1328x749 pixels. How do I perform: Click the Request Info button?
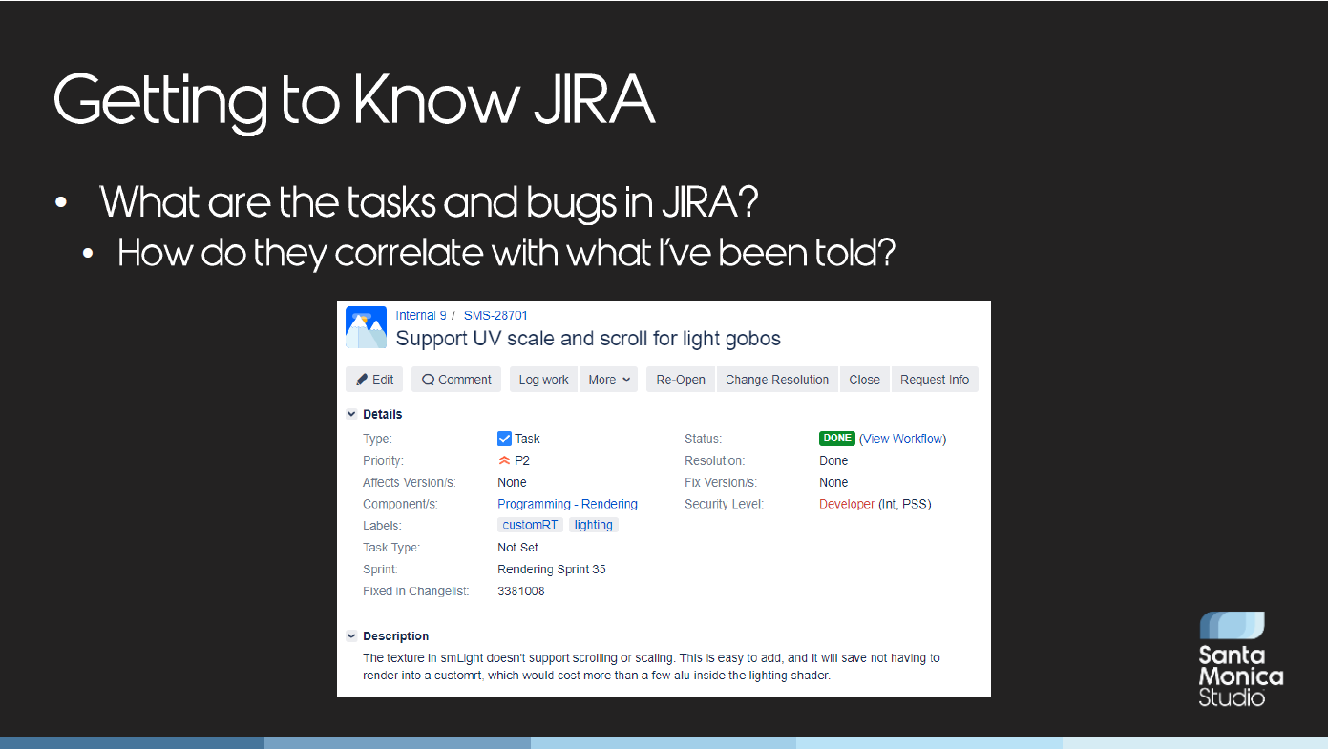point(935,379)
